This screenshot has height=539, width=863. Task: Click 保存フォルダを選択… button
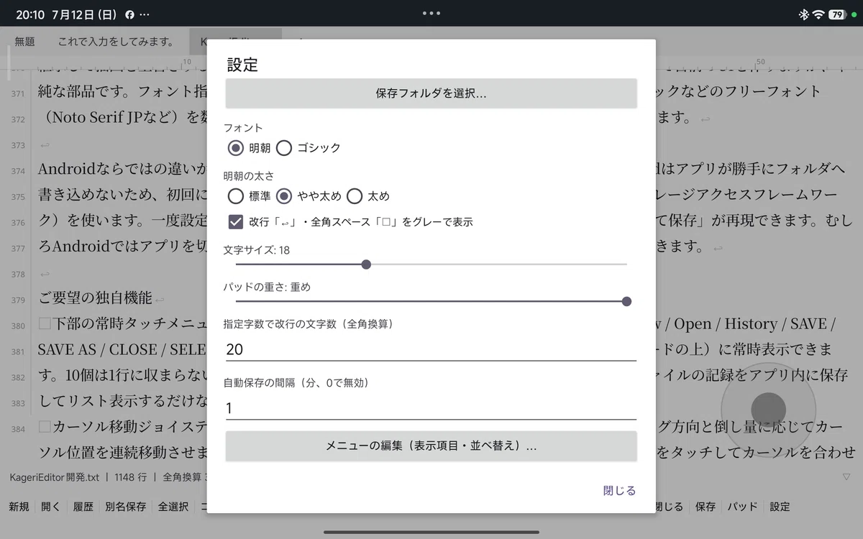pos(431,93)
